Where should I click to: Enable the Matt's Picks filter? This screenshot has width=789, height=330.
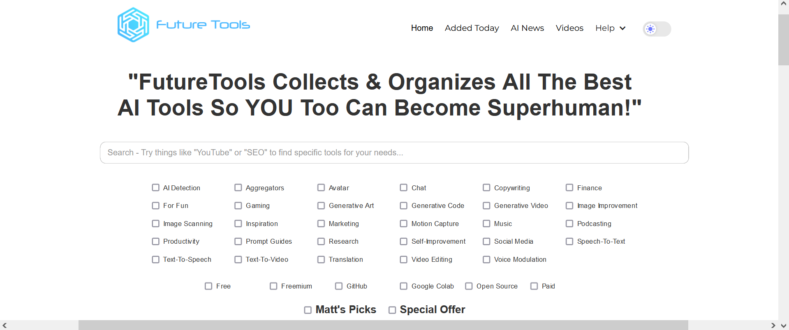click(x=308, y=310)
